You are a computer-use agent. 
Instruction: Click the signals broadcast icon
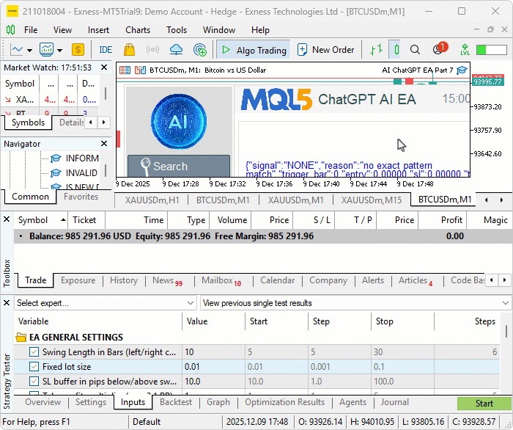pos(152,50)
